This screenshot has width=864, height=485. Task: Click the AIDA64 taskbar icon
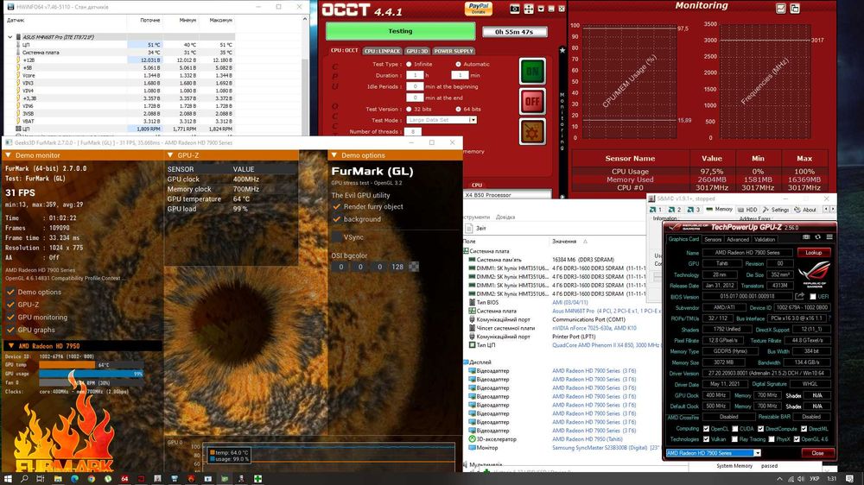pos(124,479)
